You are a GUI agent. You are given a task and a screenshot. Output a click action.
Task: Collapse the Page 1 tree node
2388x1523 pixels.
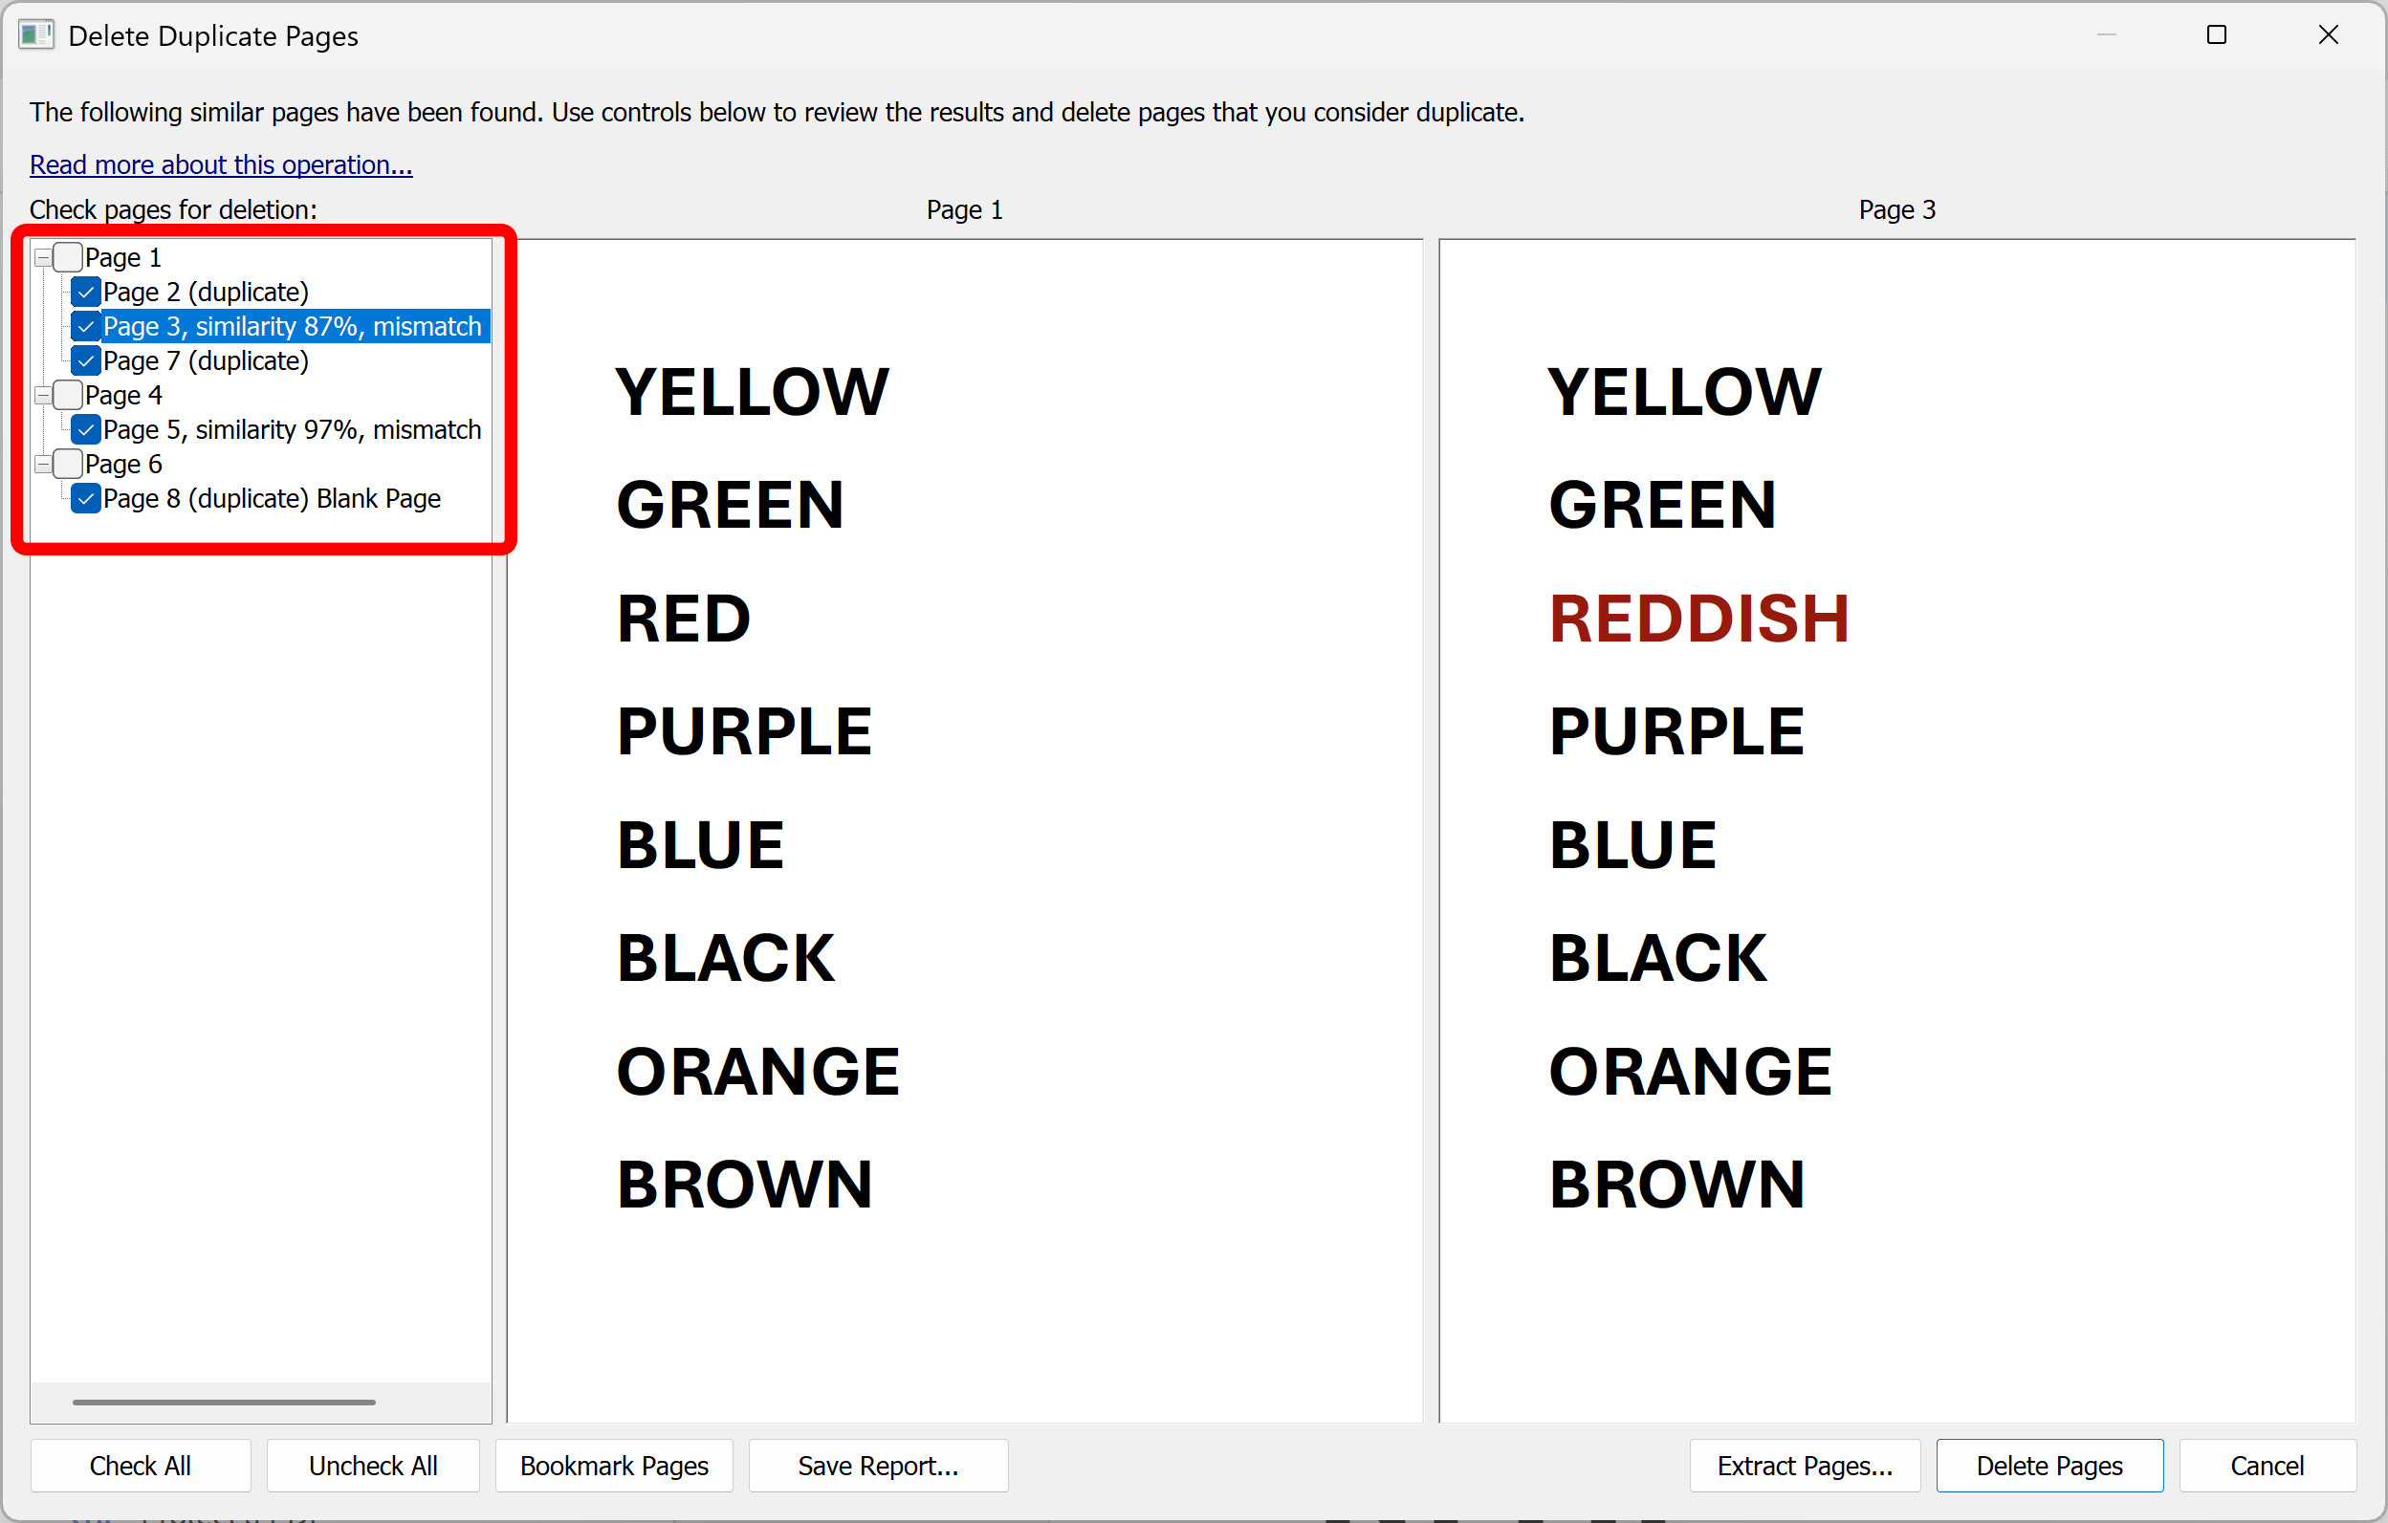[42, 256]
